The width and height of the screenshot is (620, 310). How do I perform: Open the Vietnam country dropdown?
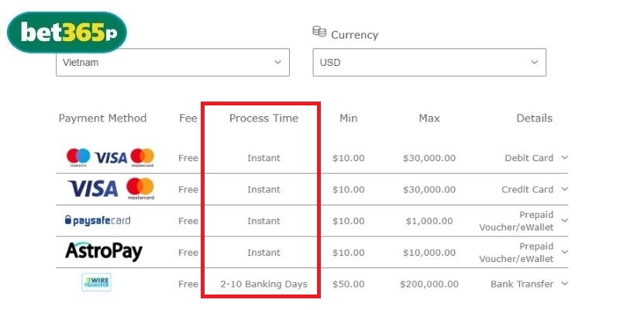coord(172,62)
